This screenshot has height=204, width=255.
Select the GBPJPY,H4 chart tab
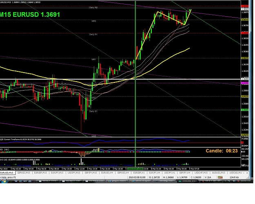(x=185, y=173)
